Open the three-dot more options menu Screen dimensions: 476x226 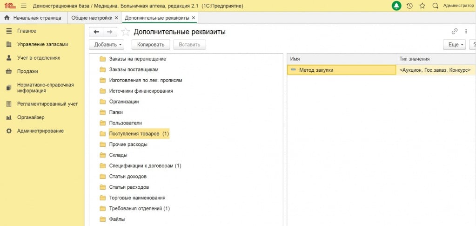click(x=466, y=32)
